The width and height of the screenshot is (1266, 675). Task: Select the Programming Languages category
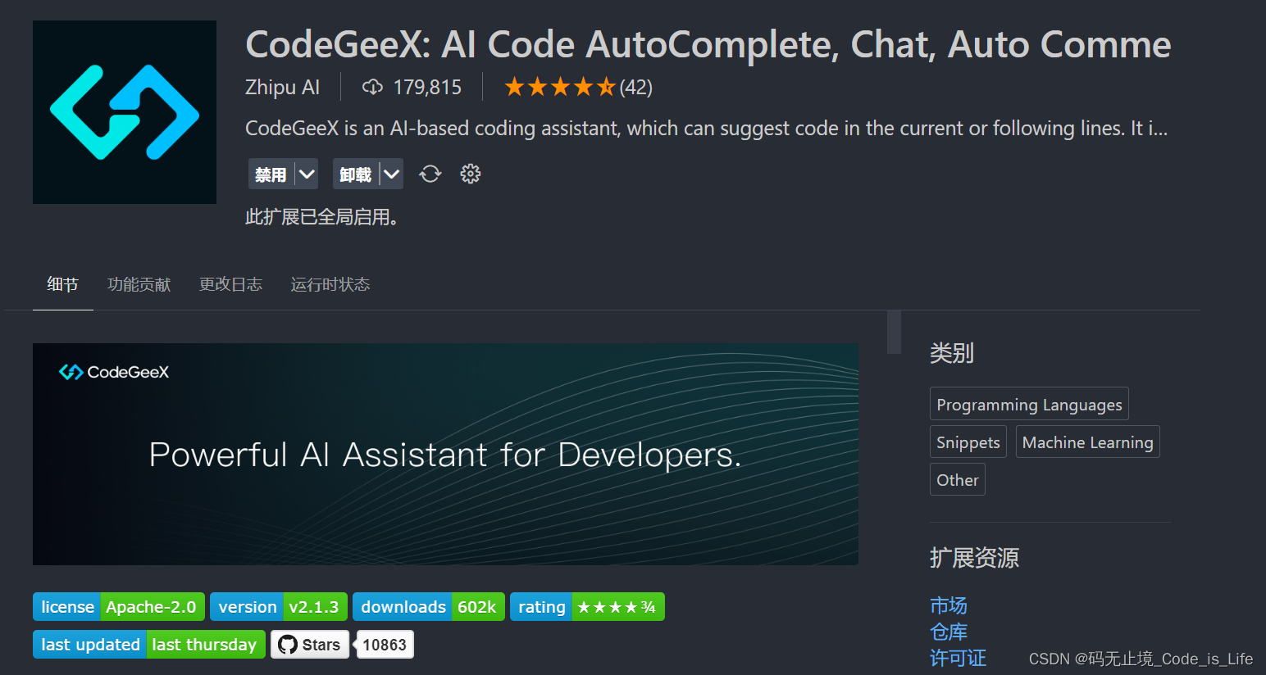click(1029, 404)
